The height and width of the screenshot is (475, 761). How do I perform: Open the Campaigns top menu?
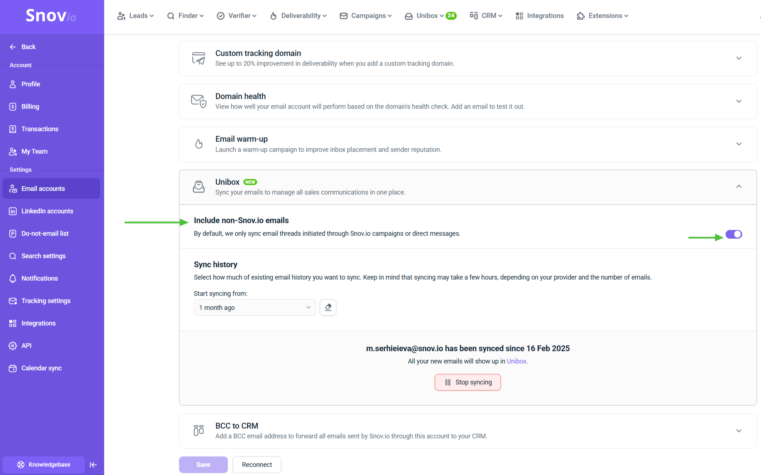[366, 16]
